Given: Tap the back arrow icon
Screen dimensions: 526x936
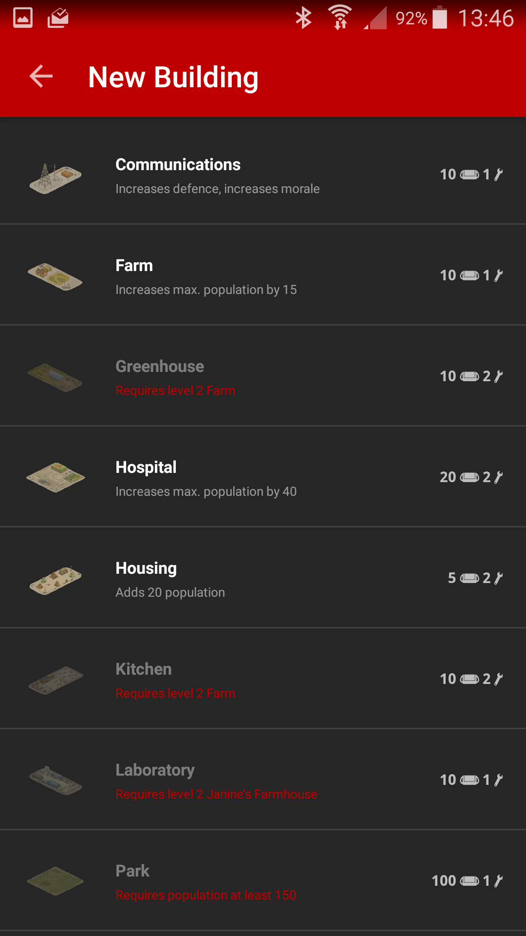Looking at the screenshot, I should pos(41,77).
